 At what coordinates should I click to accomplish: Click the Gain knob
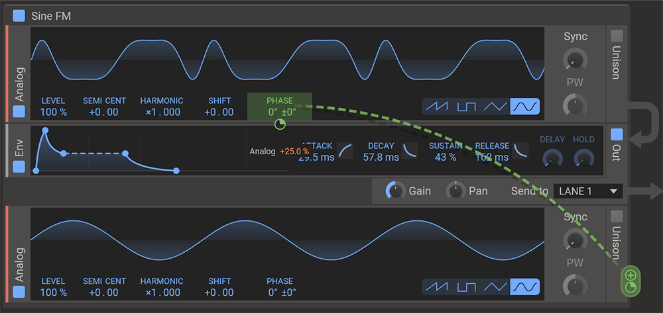coord(395,191)
